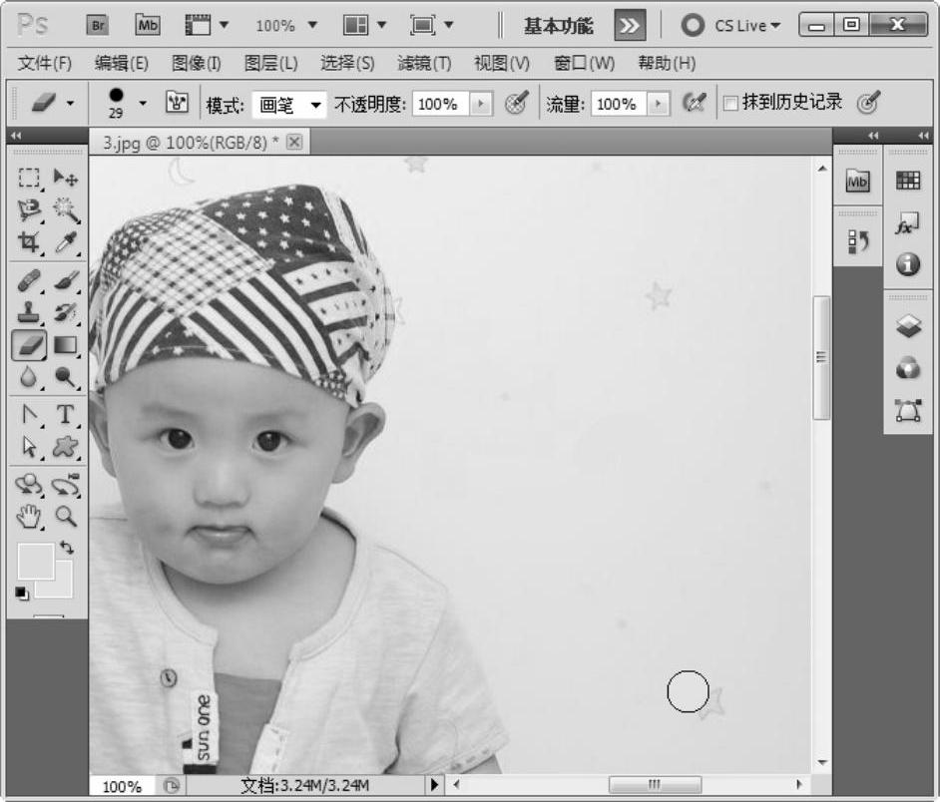940x802 pixels.
Task: Toggle airbrush mode next to flow
Action: [x=694, y=103]
